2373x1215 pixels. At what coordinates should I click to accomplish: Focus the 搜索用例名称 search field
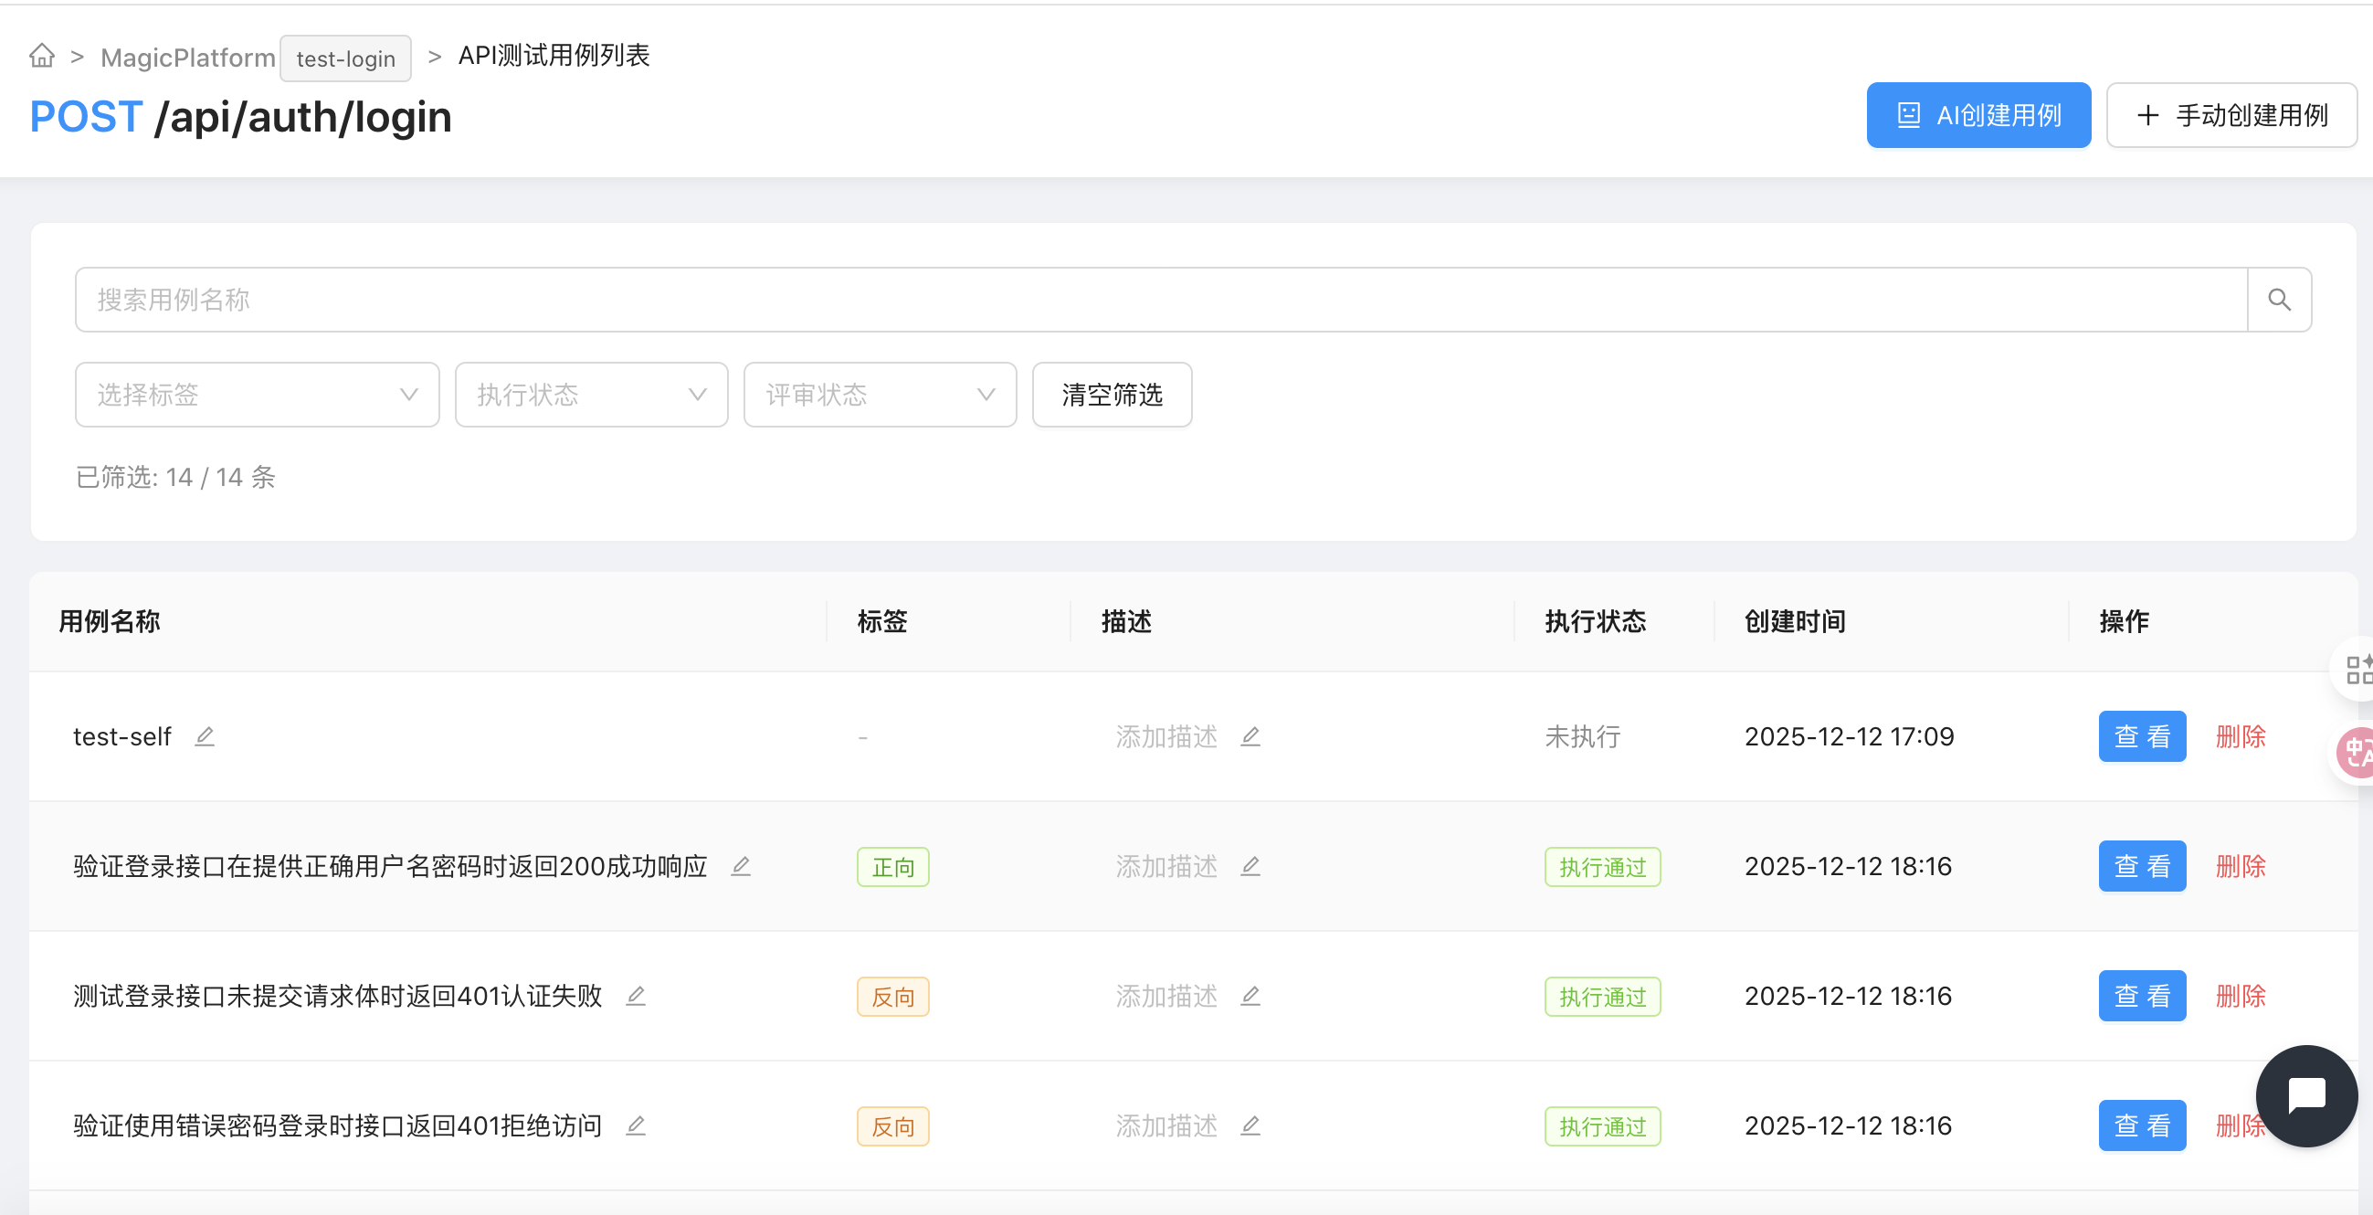(x=1161, y=300)
